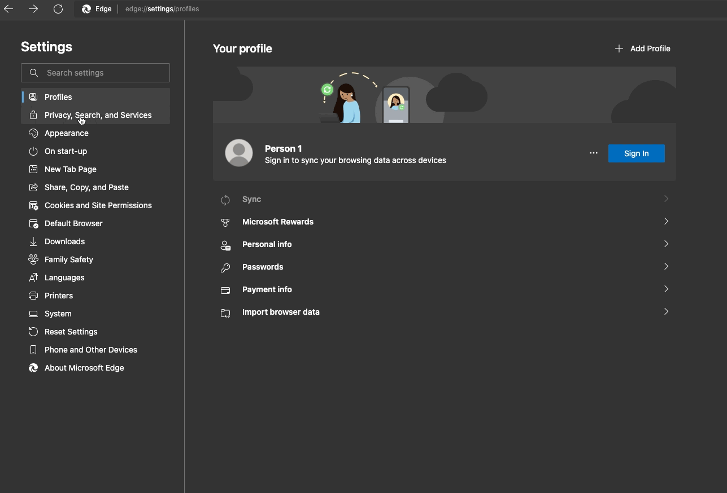Click the Phone and Other Devices icon
Viewport: 727px width, 493px height.
coord(33,350)
